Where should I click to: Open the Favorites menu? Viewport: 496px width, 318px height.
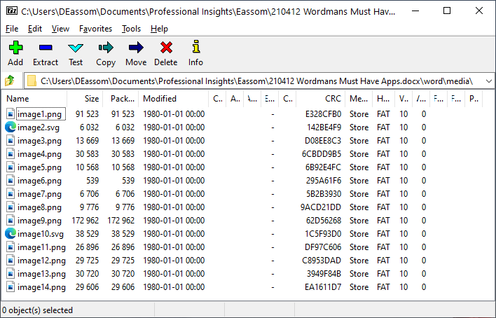[95, 29]
